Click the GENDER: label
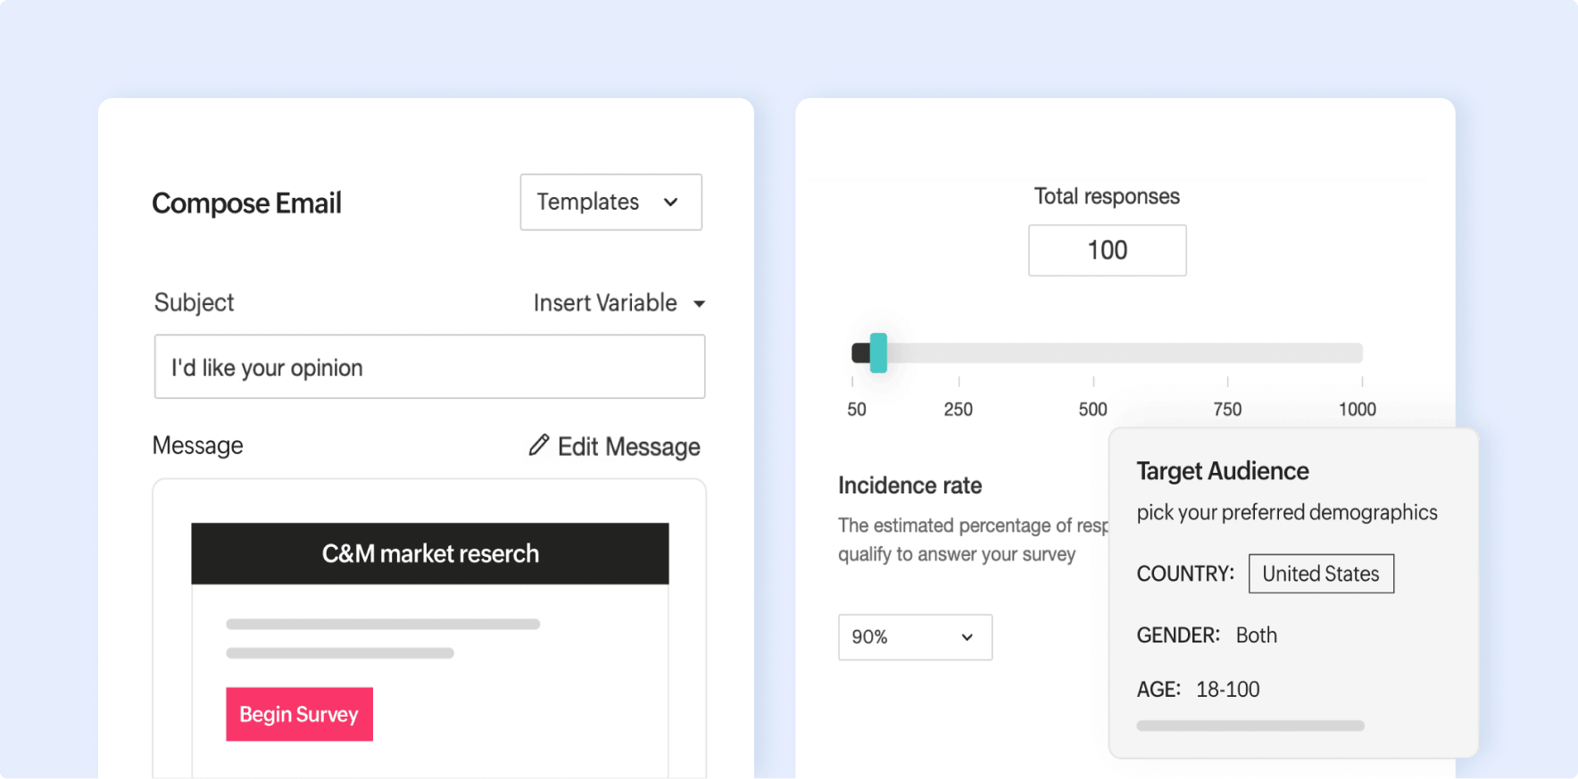This screenshot has height=779, width=1578. point(1178,635)
